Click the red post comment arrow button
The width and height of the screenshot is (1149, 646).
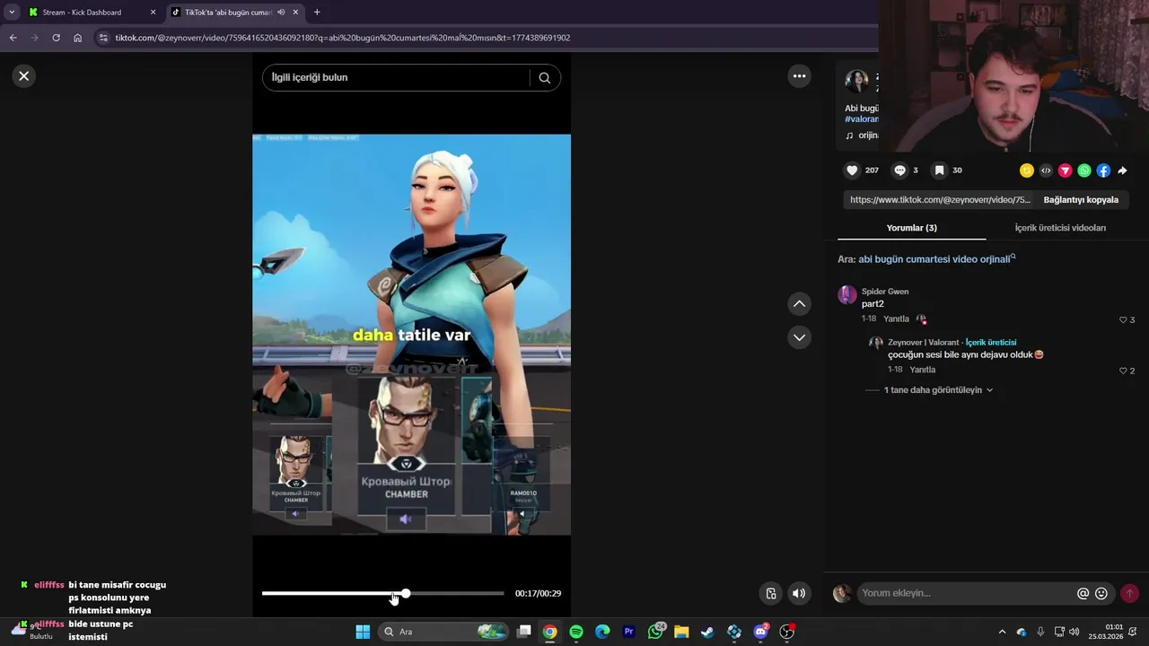[x=1129, y=593]
